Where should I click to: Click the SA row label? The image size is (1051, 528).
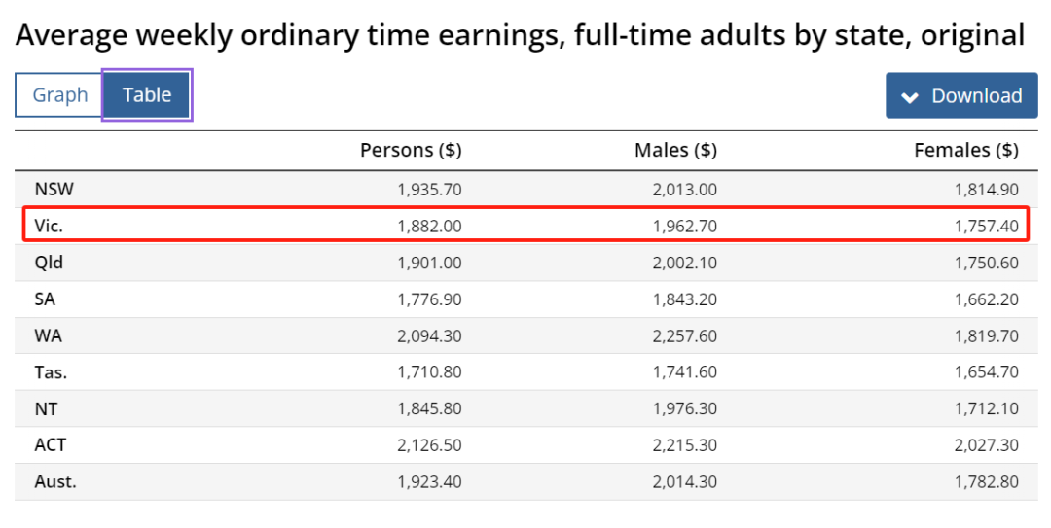coord(46,299)
